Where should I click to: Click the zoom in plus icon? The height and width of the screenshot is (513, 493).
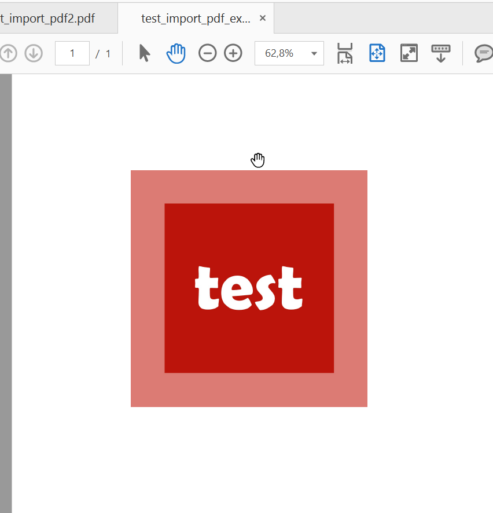[x=233, y=53]
